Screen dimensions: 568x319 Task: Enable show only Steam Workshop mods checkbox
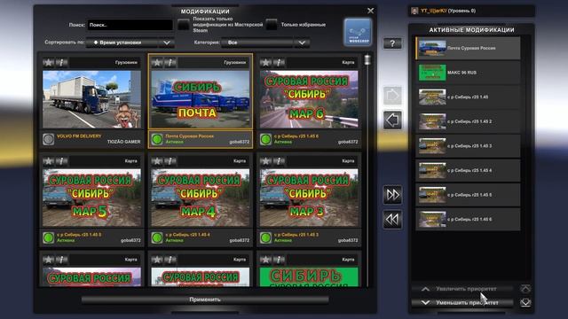click(x=184, y=25)
